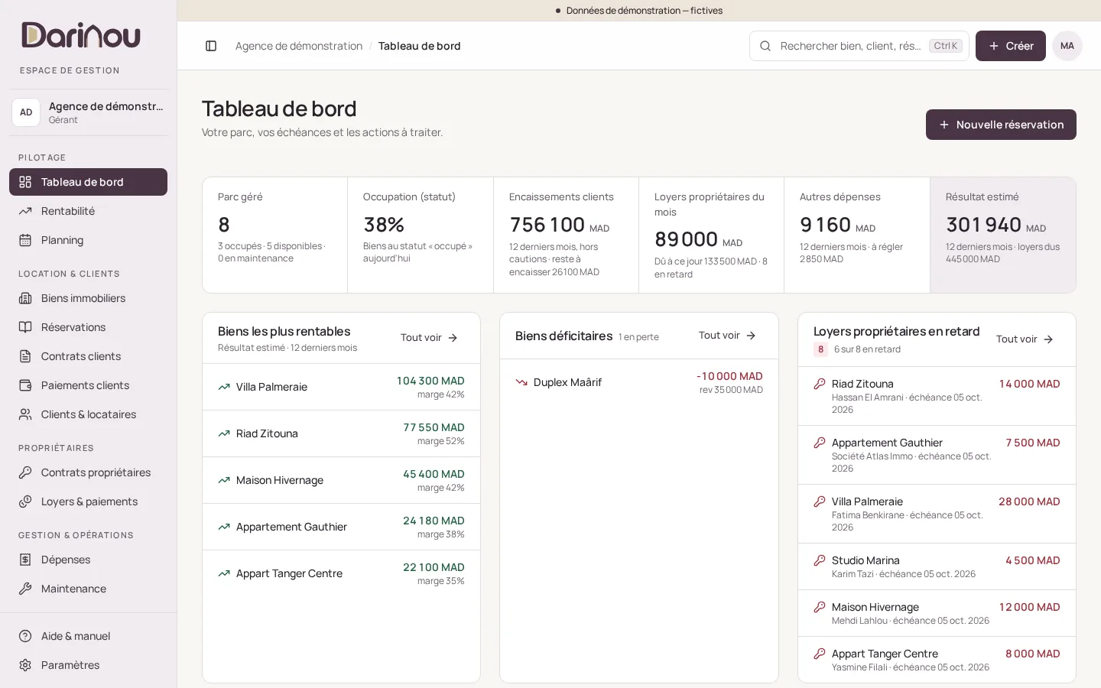Open Appartement Gauthier late rent row
The height and width of the screenshot is (688, 1101).
[x=937, y=455]
